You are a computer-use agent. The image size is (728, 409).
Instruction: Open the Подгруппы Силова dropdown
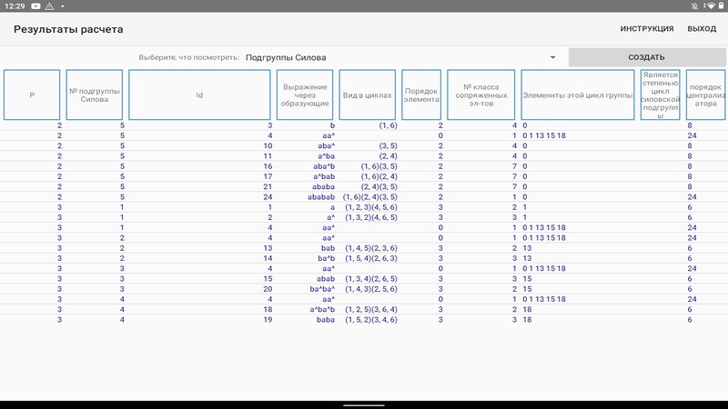[400, 57]
